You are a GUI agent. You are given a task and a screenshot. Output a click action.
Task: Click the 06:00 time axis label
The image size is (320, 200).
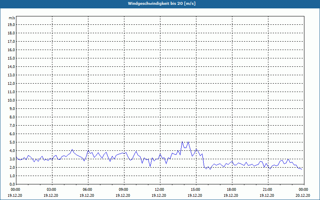[x=88, y=190]
